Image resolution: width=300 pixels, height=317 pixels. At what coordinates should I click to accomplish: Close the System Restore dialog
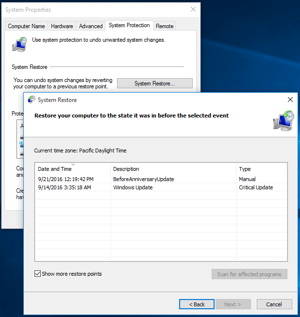[290, 100]
